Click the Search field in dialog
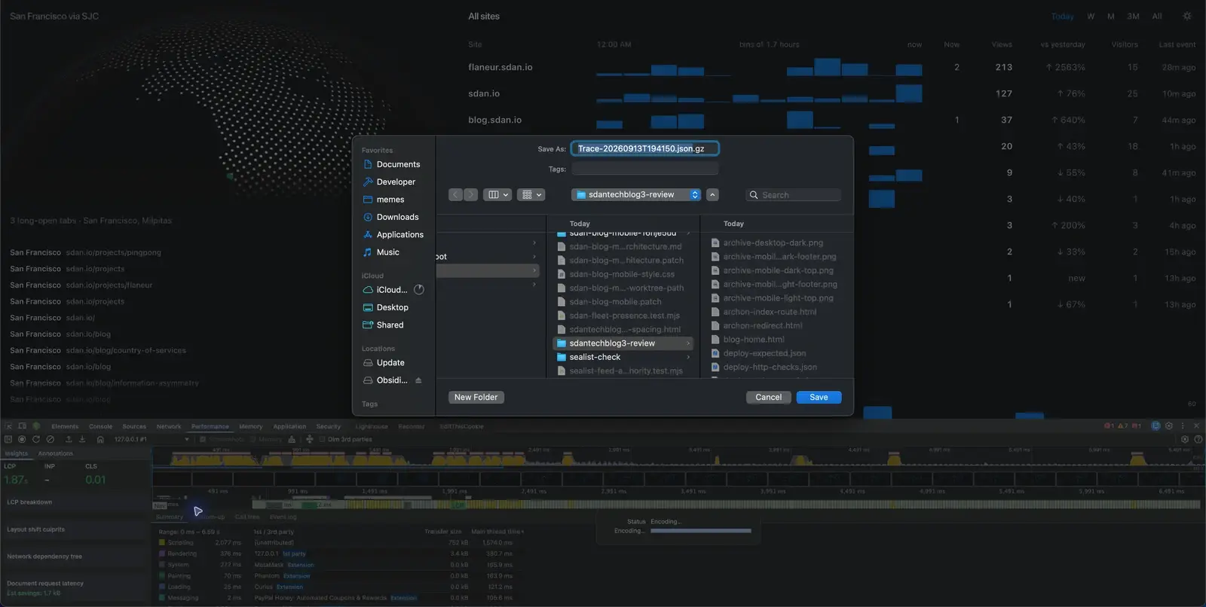 tap(793, 195)
